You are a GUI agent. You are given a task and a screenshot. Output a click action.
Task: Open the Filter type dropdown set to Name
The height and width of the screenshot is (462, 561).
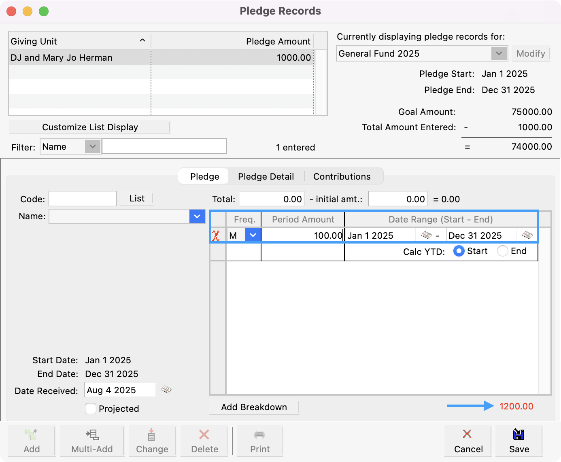point(93,146)
